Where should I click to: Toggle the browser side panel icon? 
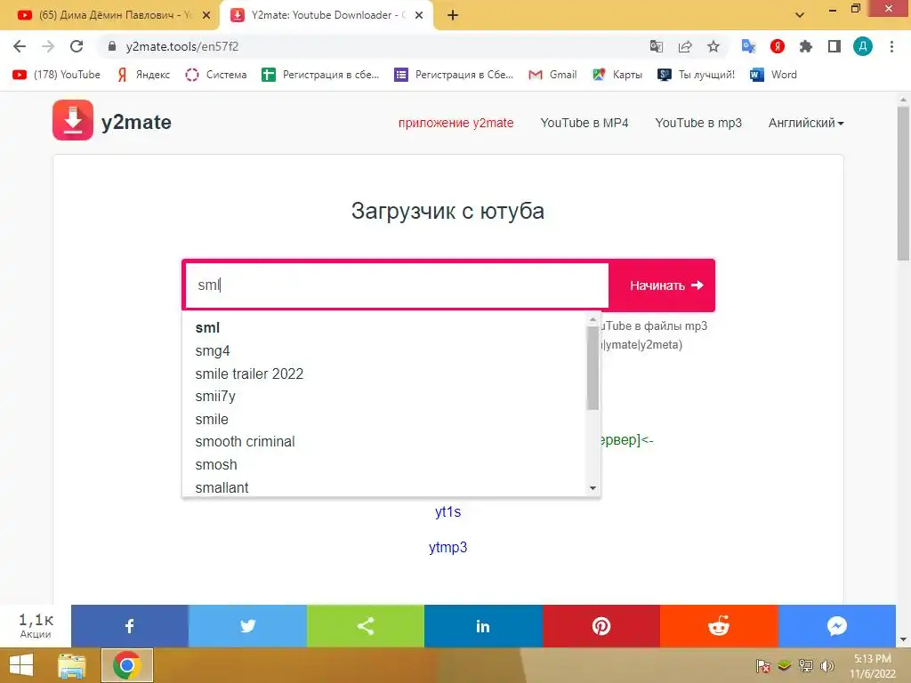click(x=834, y=46)
